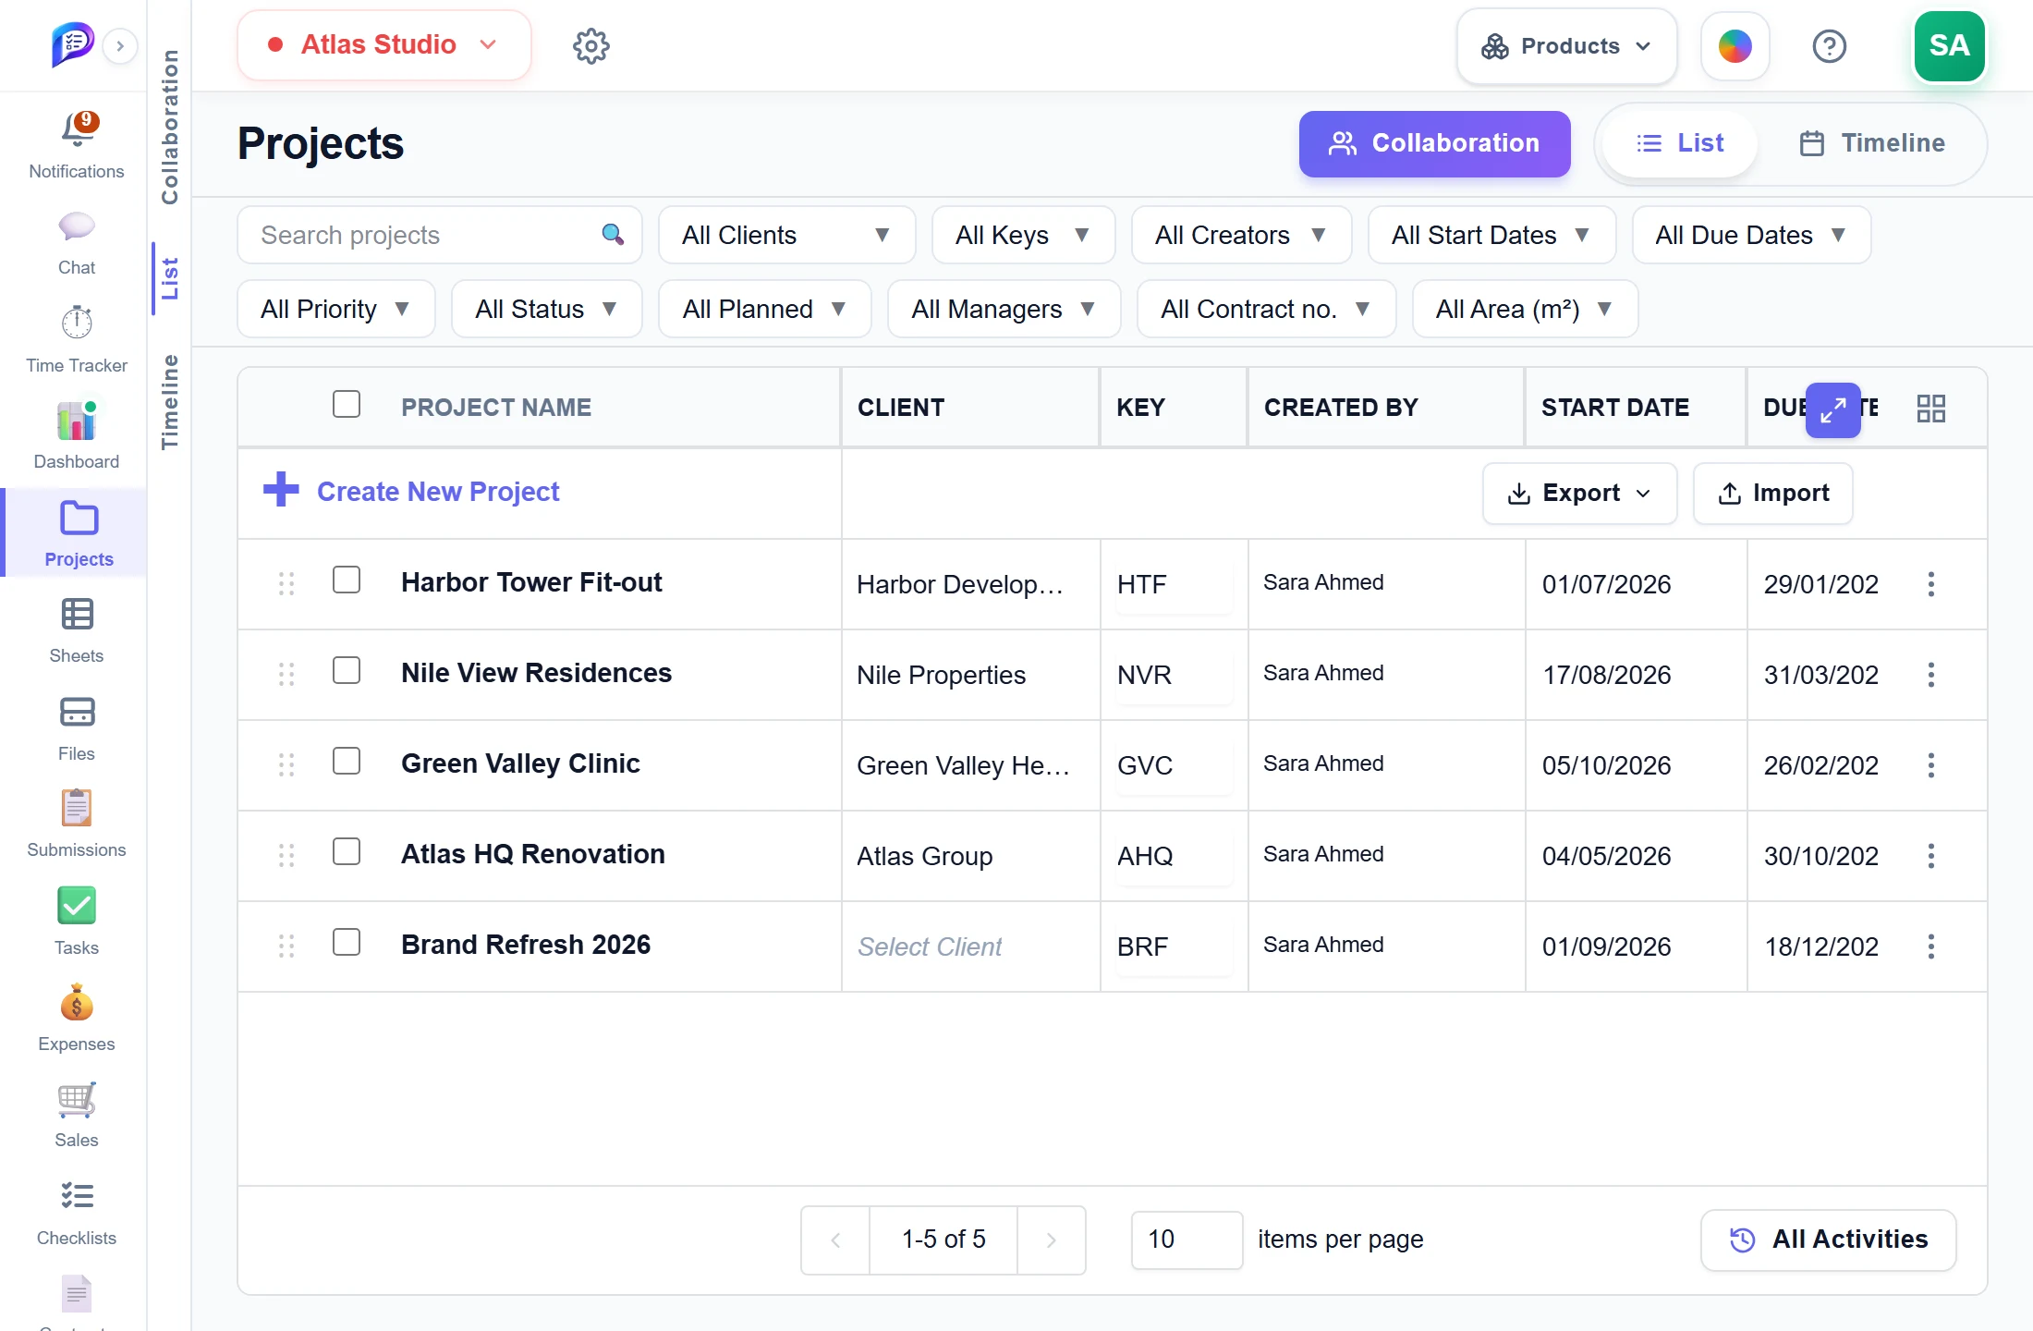Screen dimensions: 2033x1331
Task: Edit the items per page field
Action: click(x=1187, y=1239)
